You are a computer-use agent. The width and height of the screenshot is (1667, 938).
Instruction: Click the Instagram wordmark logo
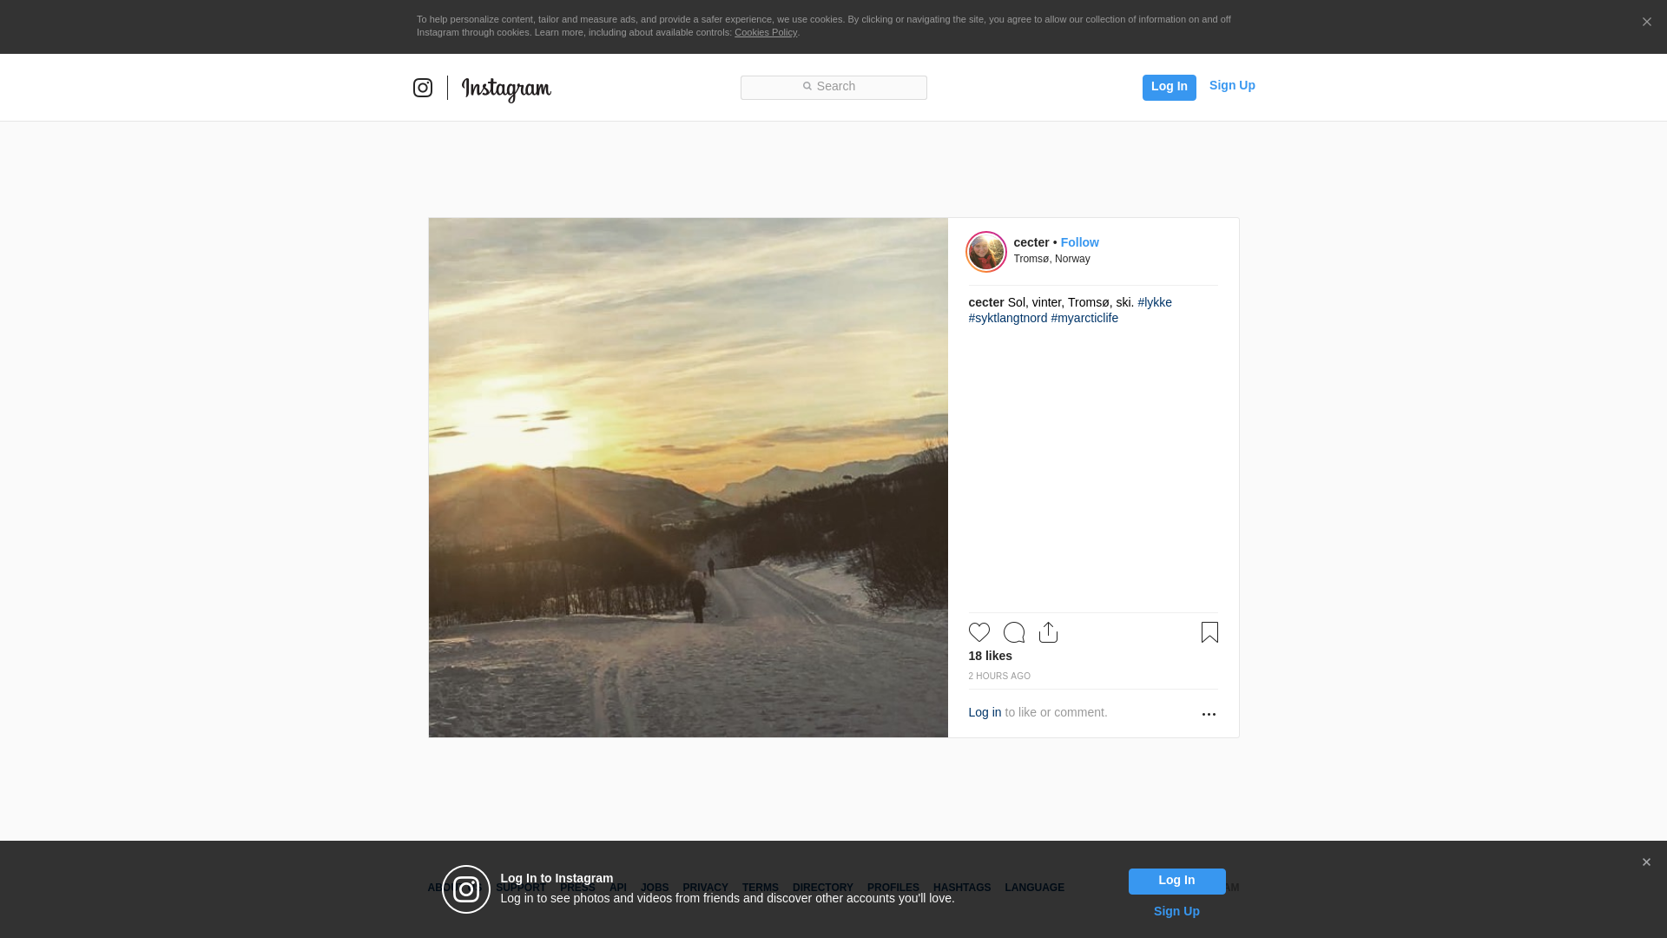click(x=506, y=89)
